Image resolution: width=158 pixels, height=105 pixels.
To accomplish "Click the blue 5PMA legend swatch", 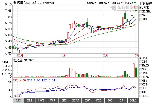I will point(95,3).
